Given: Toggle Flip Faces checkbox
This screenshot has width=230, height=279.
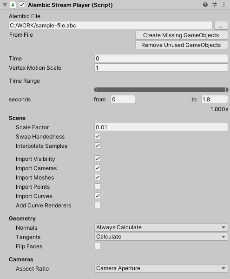Looking at the screenshot, I should pos(98,246).
